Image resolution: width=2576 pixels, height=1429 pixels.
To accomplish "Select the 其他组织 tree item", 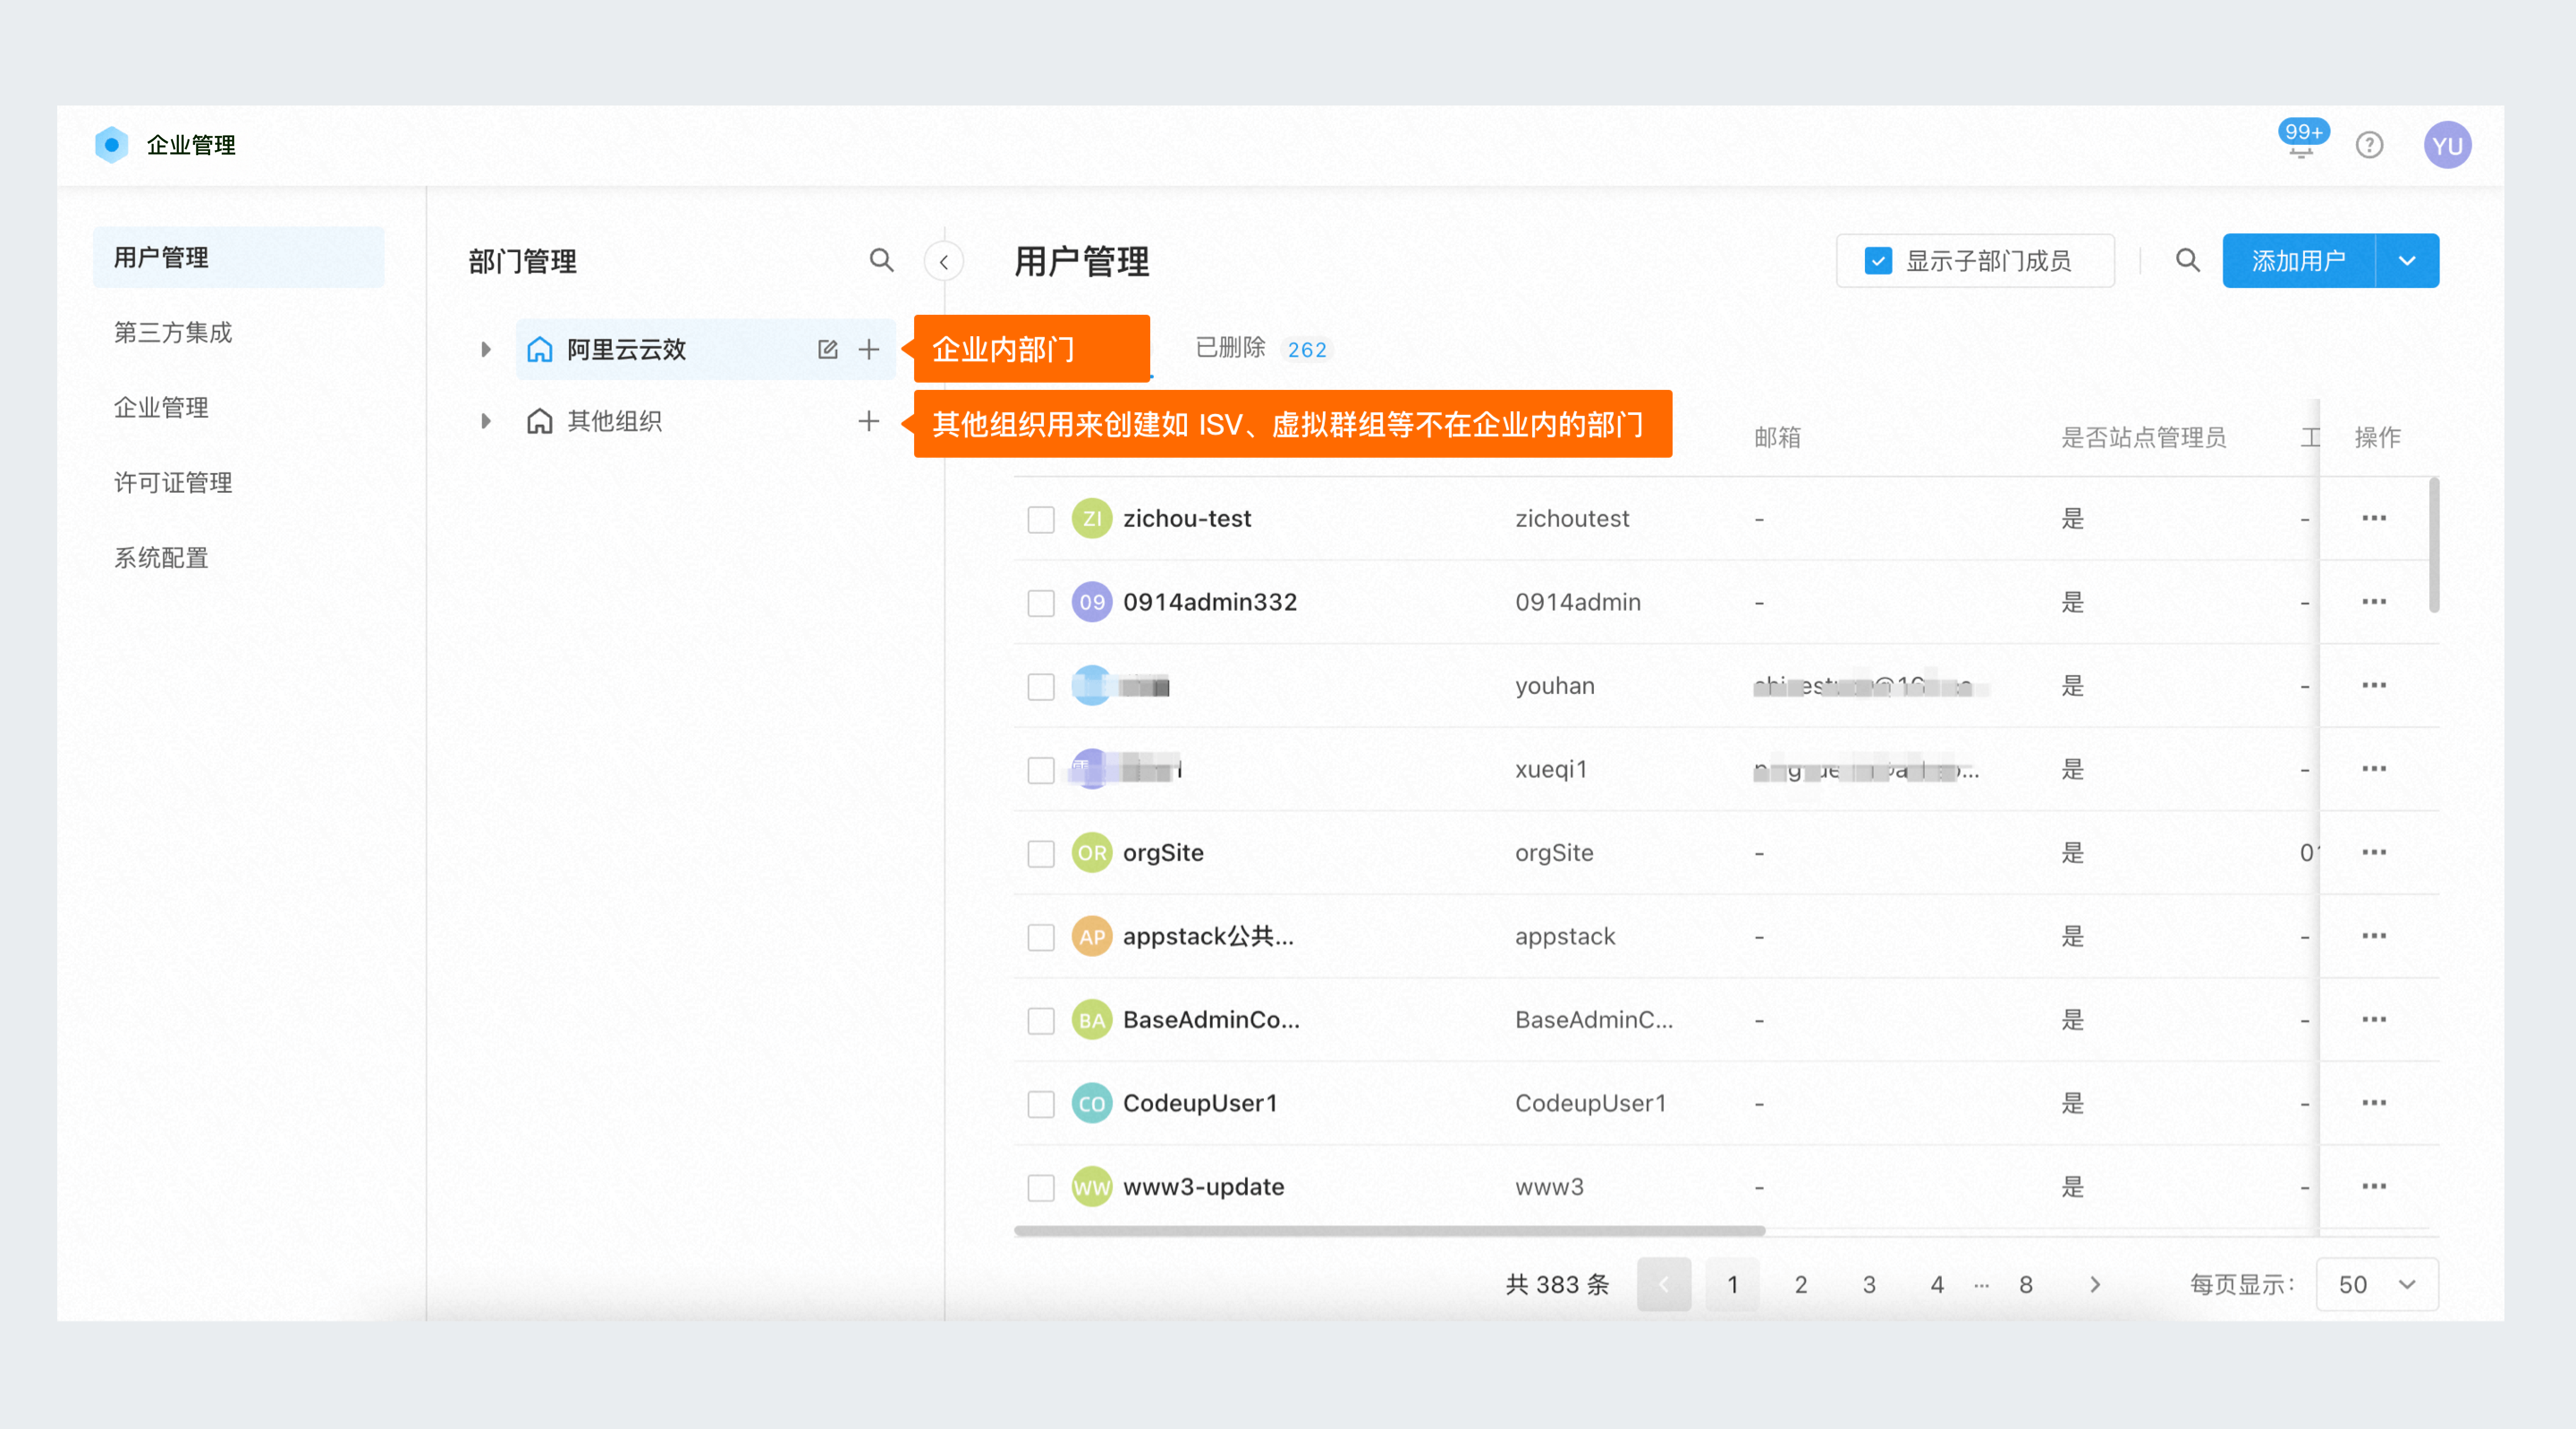I will [x=614, y=421].
